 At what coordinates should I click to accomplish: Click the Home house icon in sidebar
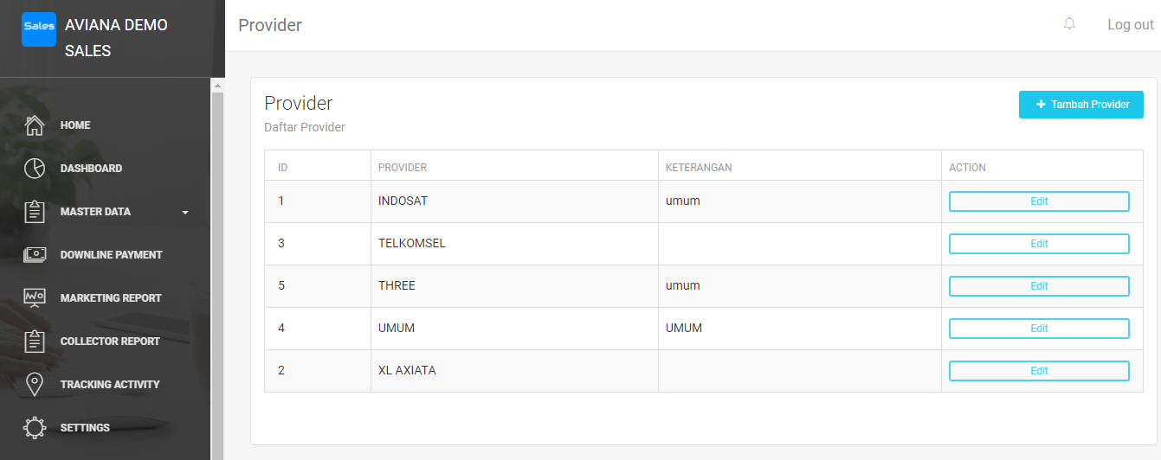[x=35, y=125]
